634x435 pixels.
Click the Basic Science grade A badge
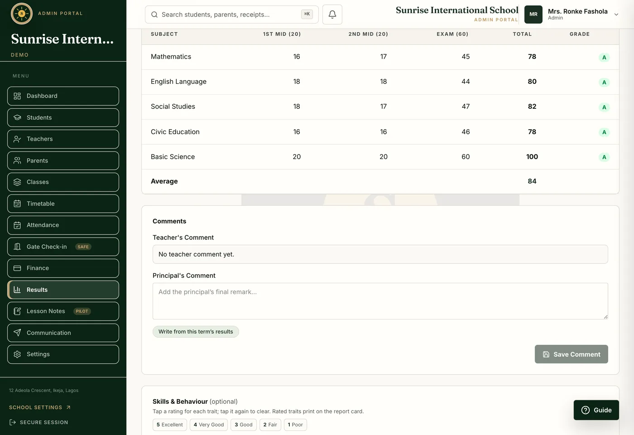coord(604,157)
